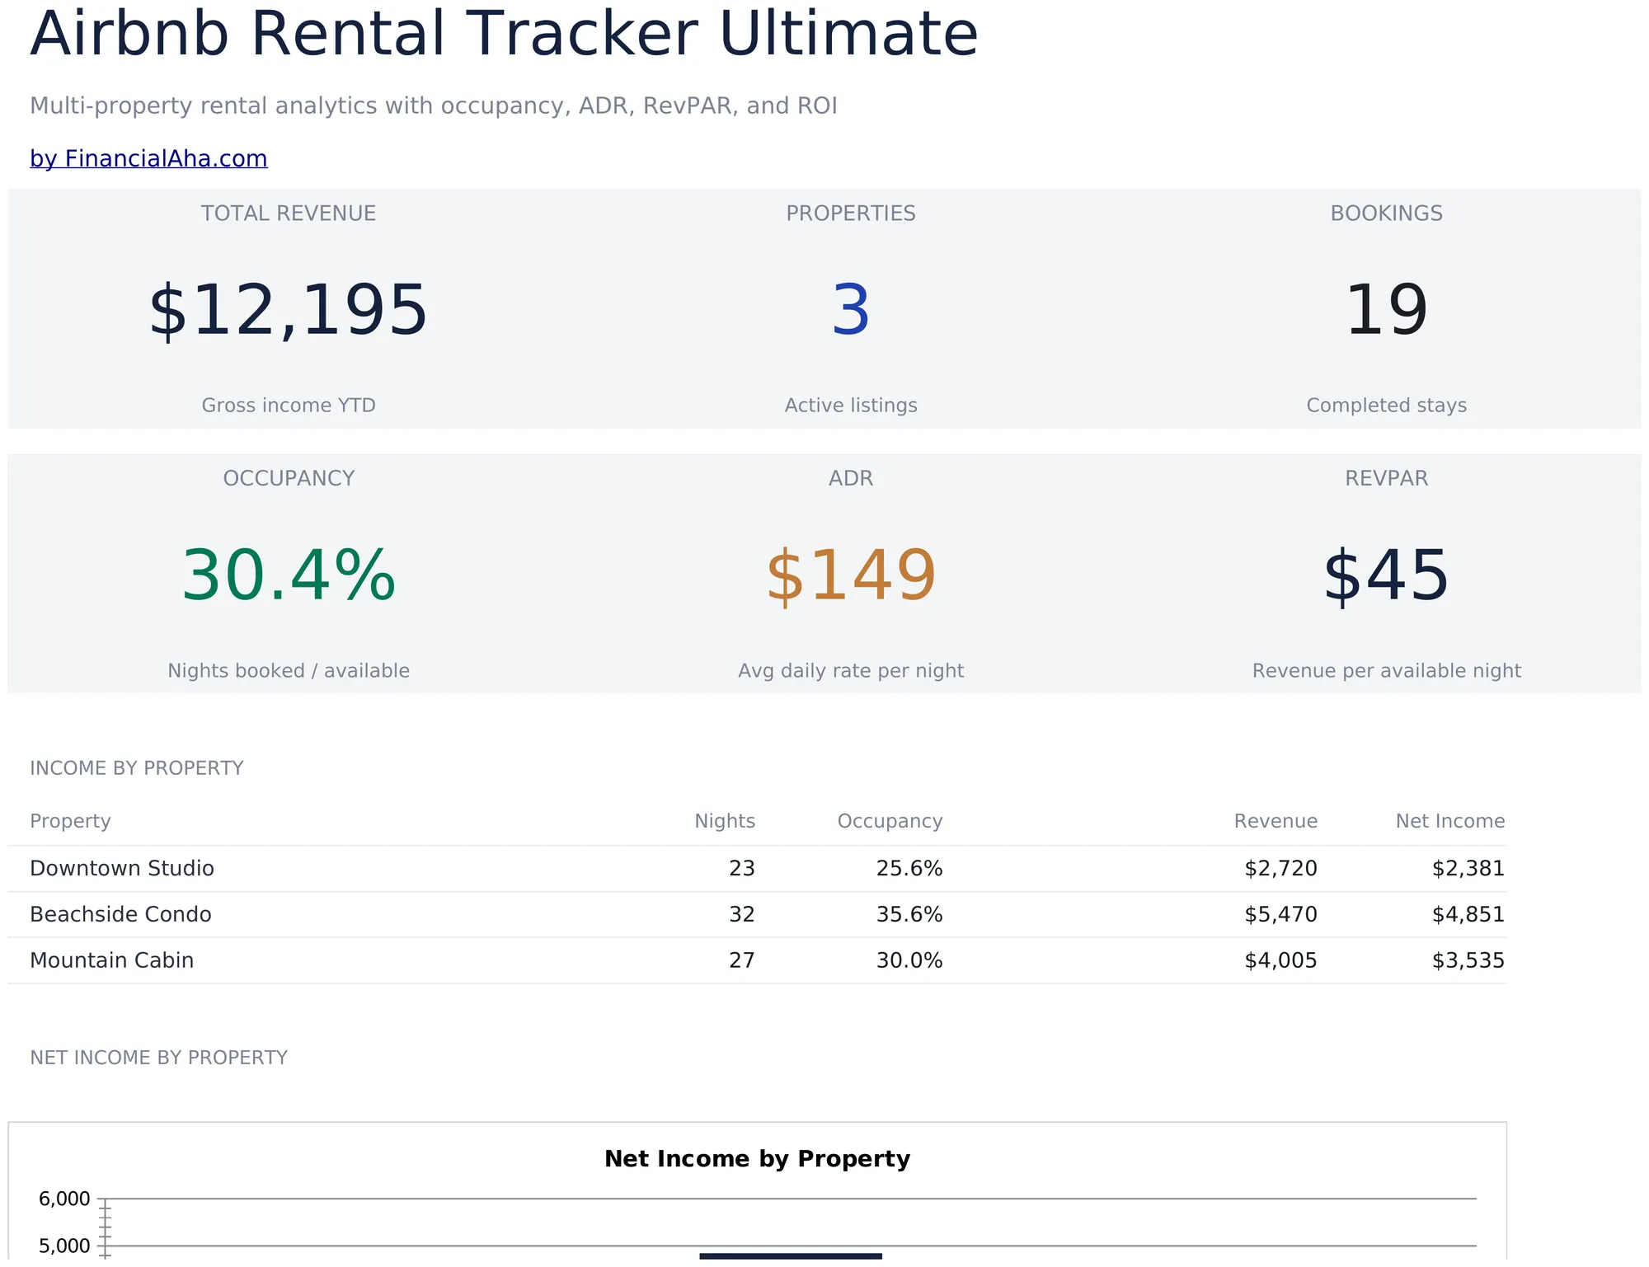Select the $149 ADR value

851,576
